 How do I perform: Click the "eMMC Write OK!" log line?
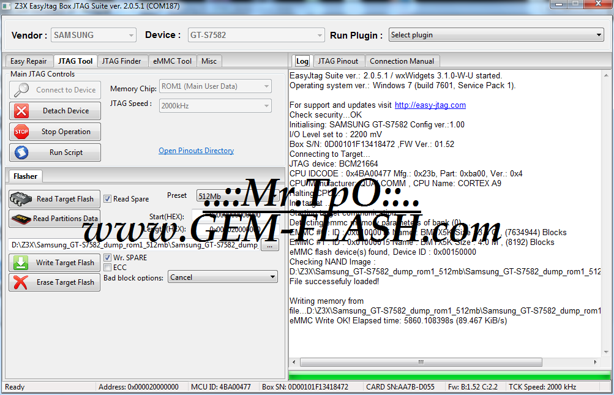point(399,320)
